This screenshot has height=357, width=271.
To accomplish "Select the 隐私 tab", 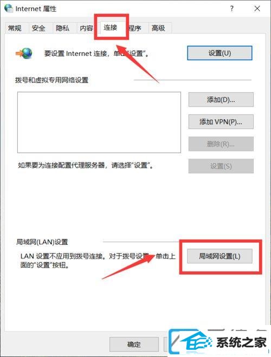I will click(62, 28).
